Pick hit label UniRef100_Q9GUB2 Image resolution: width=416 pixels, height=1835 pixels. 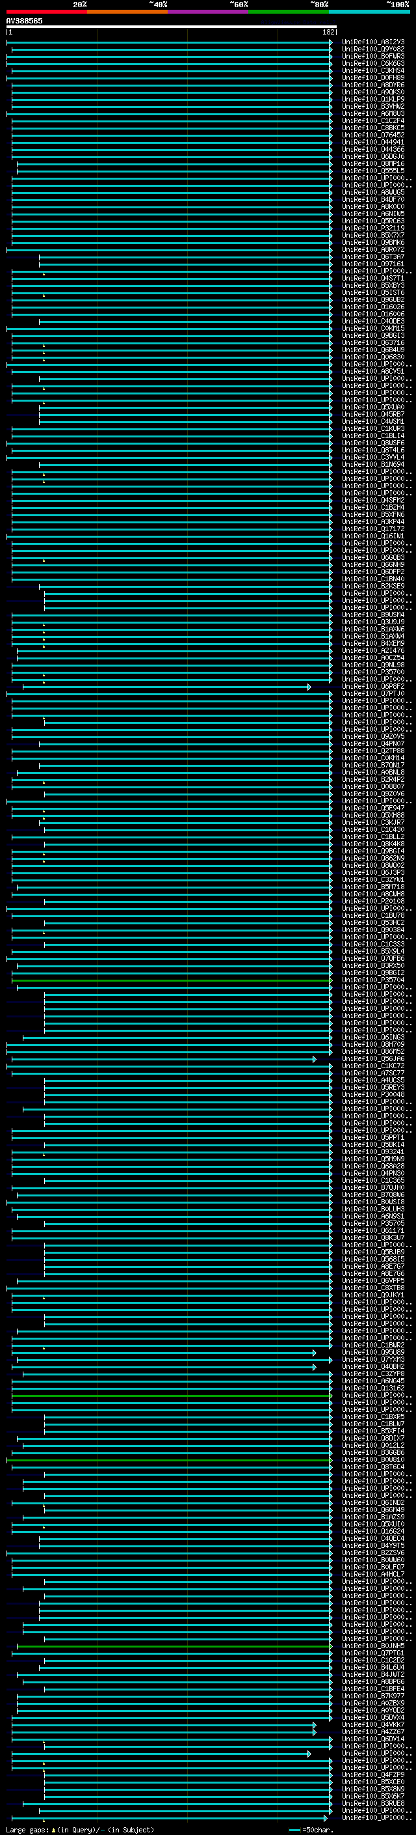tap(373, 299)
